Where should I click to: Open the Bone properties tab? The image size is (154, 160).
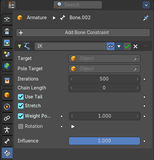coord(7,141)
